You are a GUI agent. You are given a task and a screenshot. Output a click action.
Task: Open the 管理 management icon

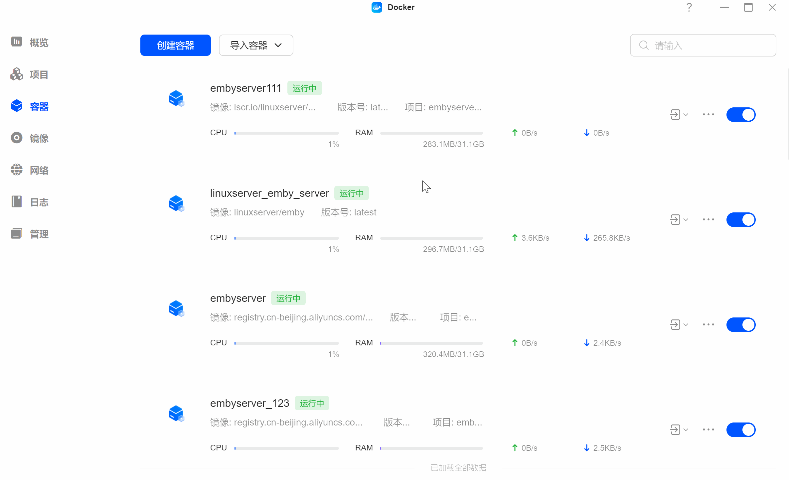tap(16, 234)
